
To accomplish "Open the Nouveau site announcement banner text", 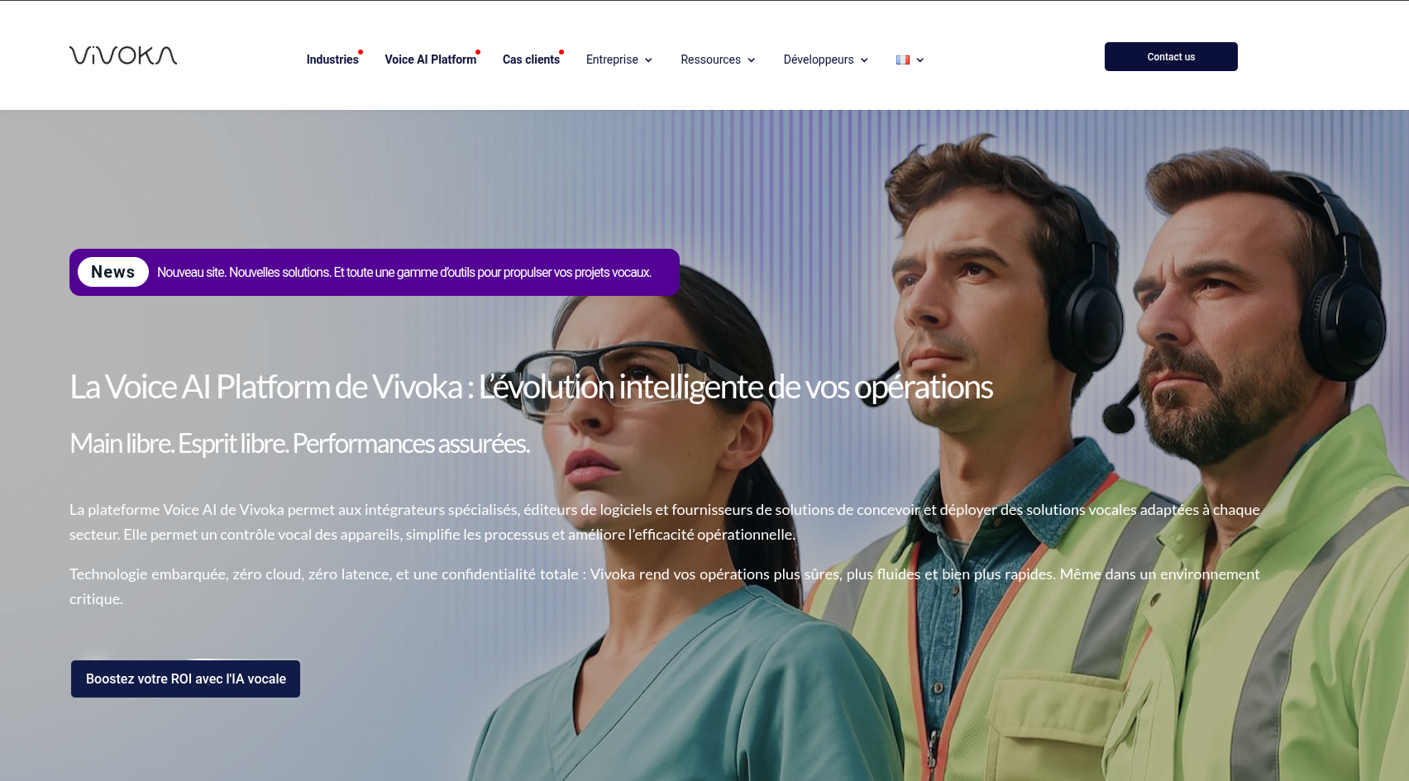I will [404, 273].
